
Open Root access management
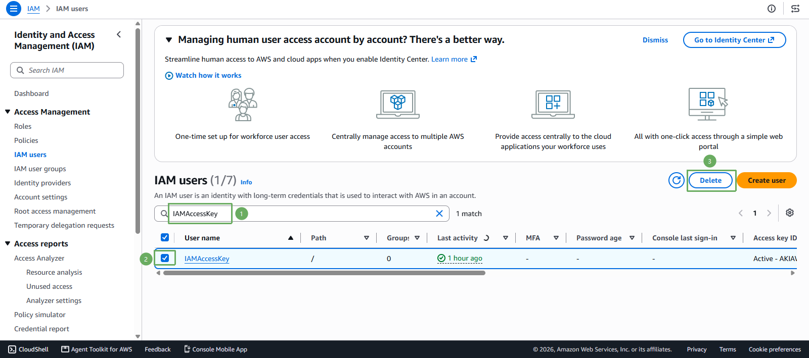click(55, 211)
